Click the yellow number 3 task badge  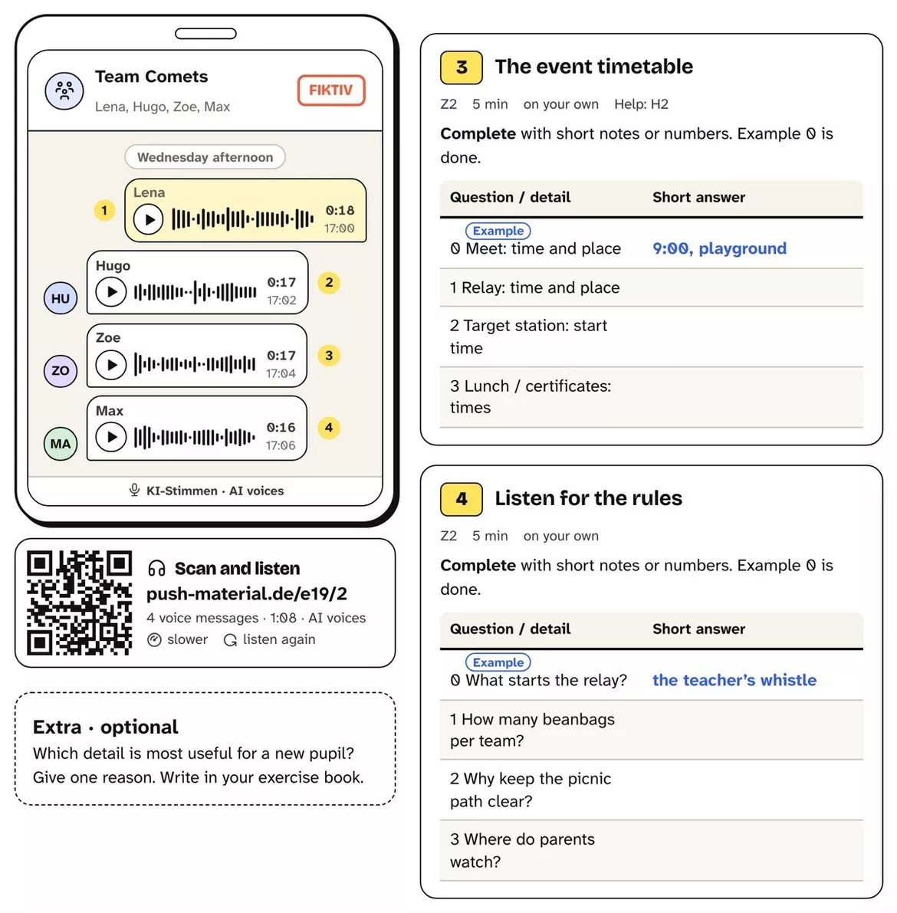(462, 67)
